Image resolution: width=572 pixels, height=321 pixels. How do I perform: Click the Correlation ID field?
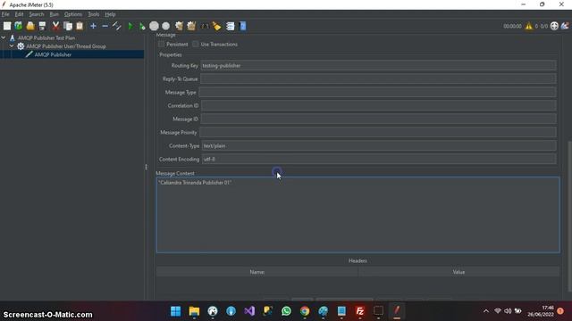(x=379, y=105)
